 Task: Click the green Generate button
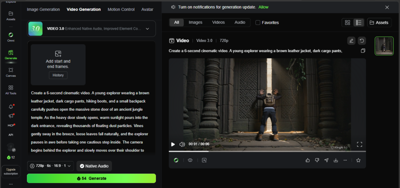point(91,178)
